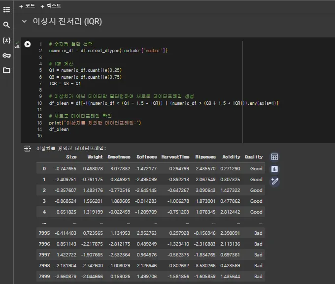Click Size value -6.414403 in row 7995
The width and height of the screenshot is (335, 284).
coord(66,233)
